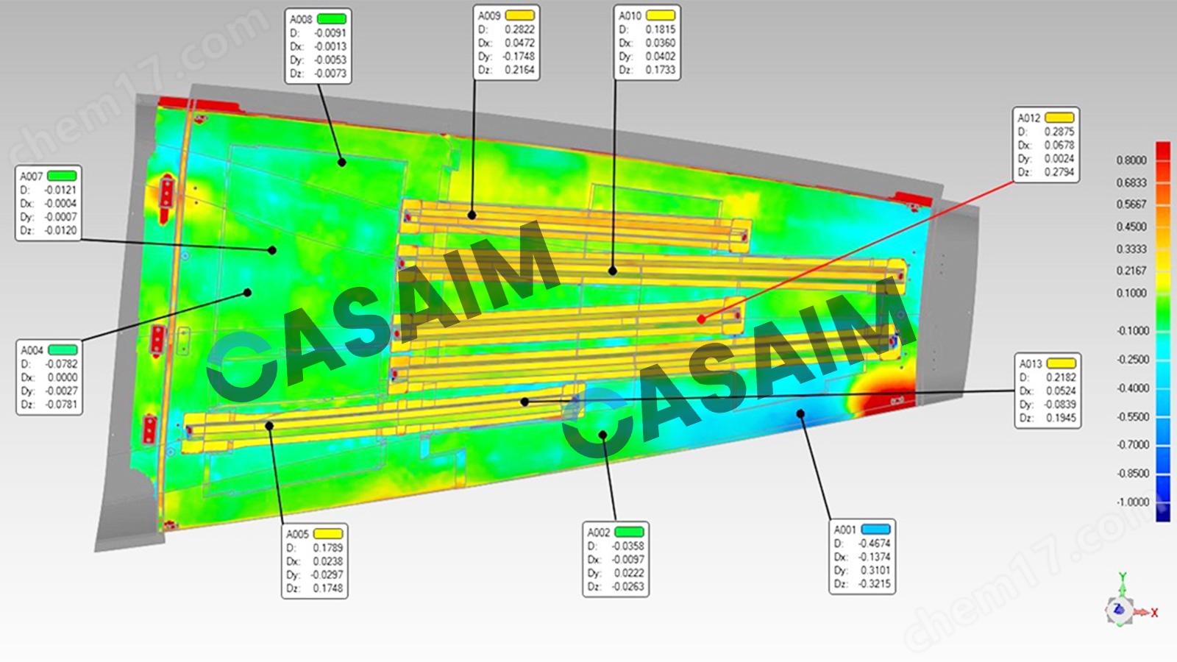Click Dy value -0.1748 in A009
Screen dimensions: 1177x662
518,57
